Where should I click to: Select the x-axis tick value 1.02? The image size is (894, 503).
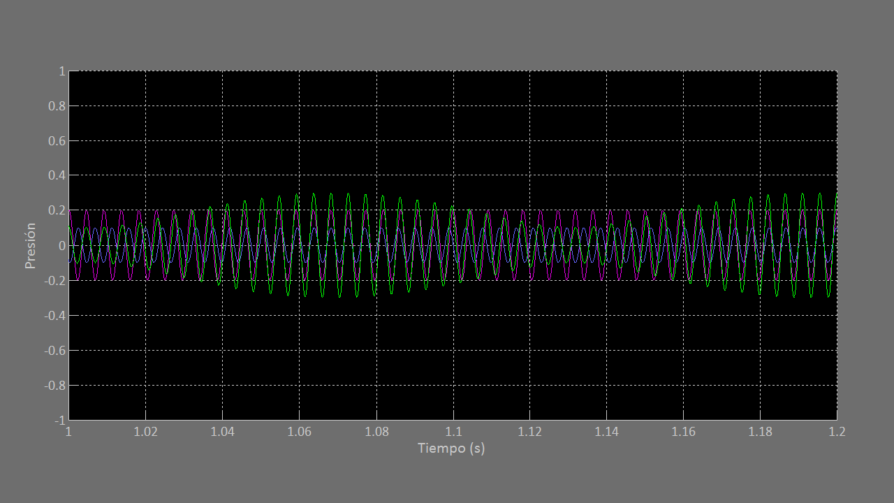(x=145, y=432)
